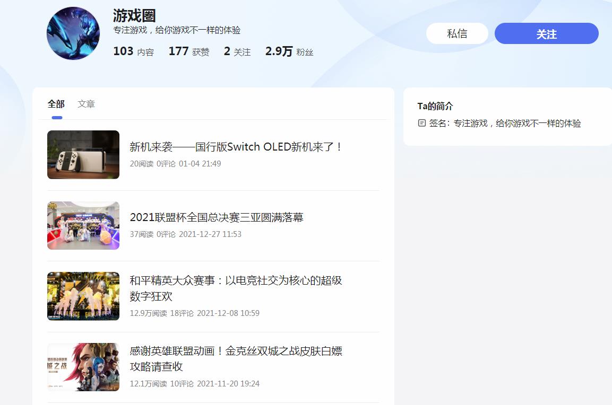
Task: Open article 新机来袭——国行版Switch OLED新机来了！
Action: coord(237,147)
